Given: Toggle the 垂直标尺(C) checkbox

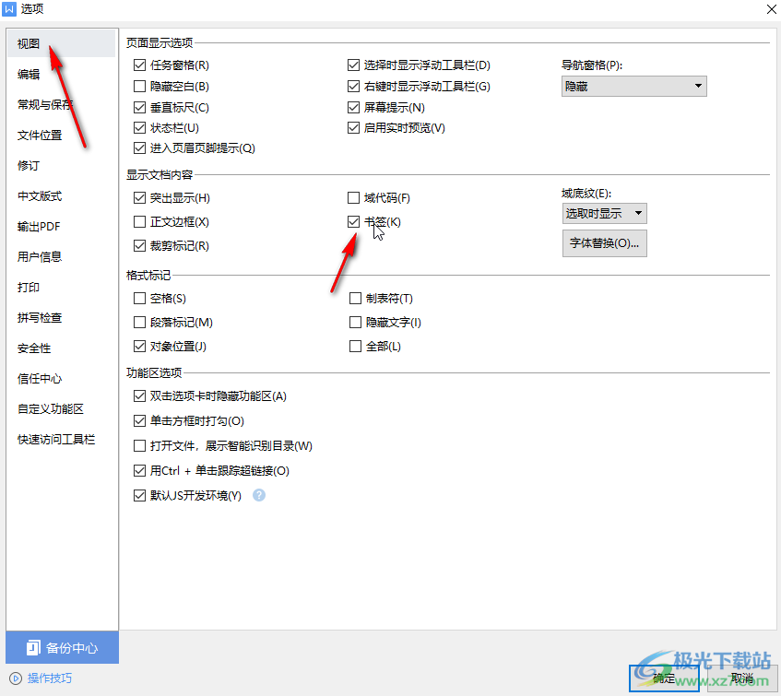Looking at the screenshot, I should 139,108.
